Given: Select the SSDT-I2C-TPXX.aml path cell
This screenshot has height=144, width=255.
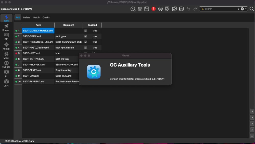Looking at the screenshot, I should coord(38,59).
